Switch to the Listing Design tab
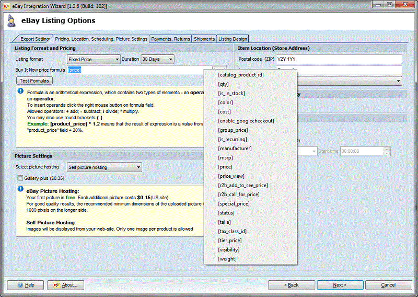This screenshot has height=297, width=418. click(233, 39)
